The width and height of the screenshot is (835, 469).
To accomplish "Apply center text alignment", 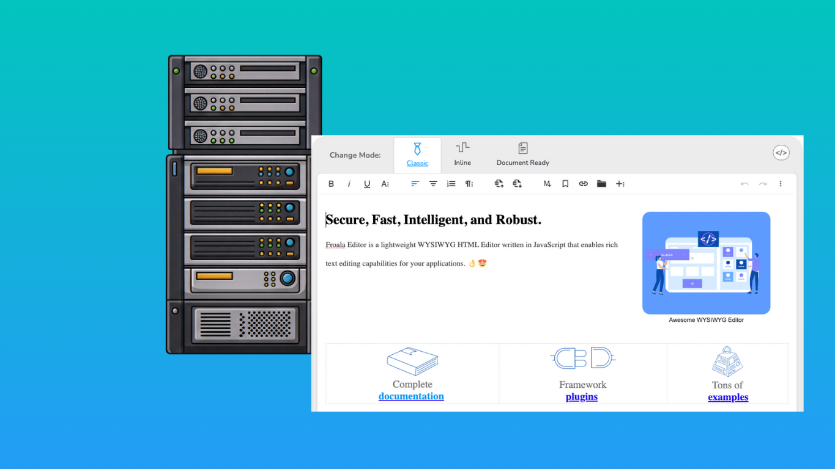I will click(x=433, y=184).
